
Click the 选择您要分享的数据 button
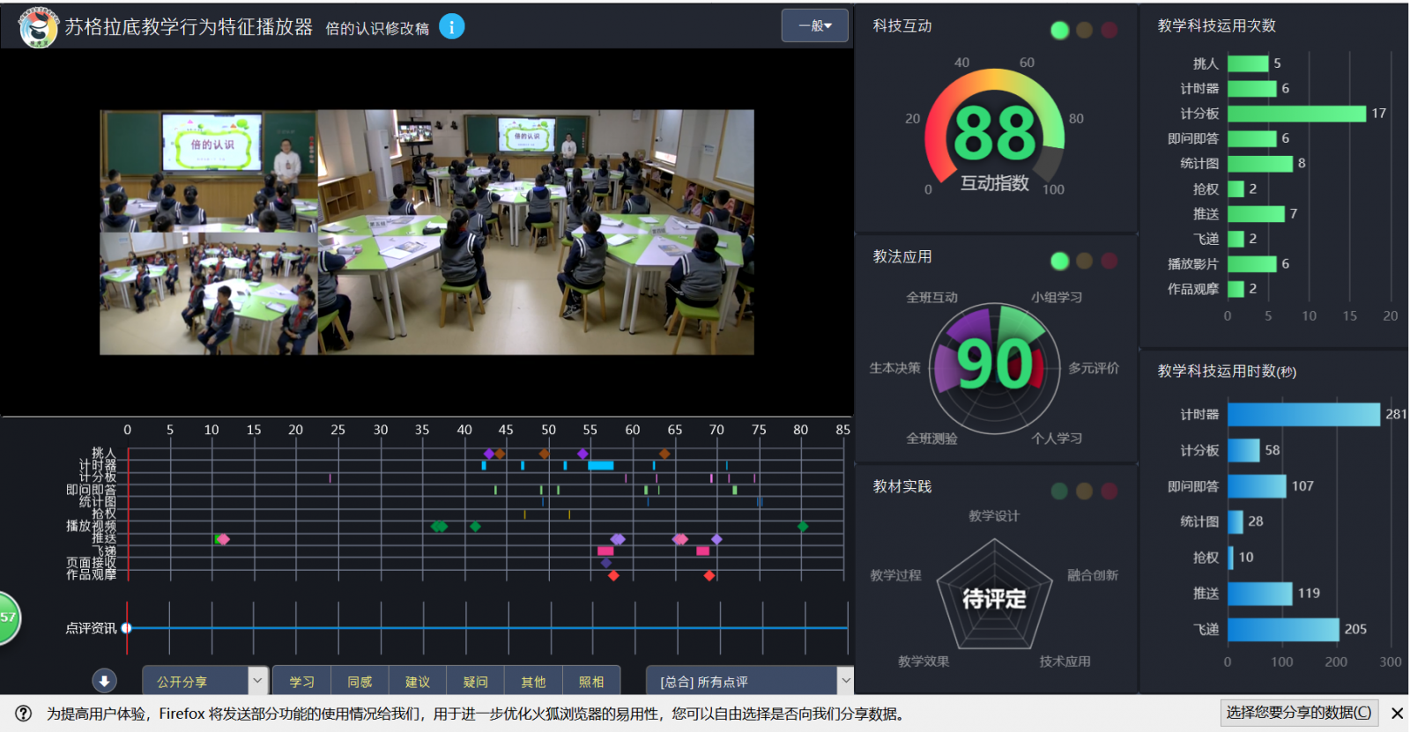(x=1298, y=713)
